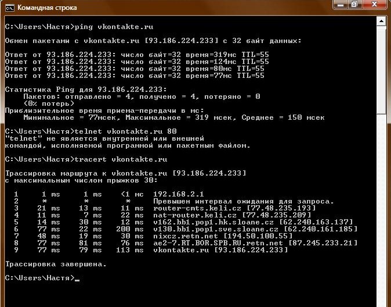This screenshot has height=307, width=391.
Task: Close the Командная строка window
Action: pyautogui.click(x=374, y=5)
